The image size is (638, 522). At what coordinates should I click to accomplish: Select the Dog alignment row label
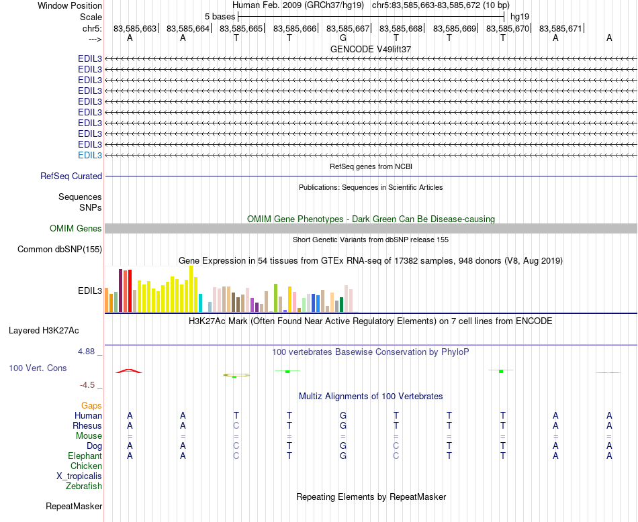94,446
